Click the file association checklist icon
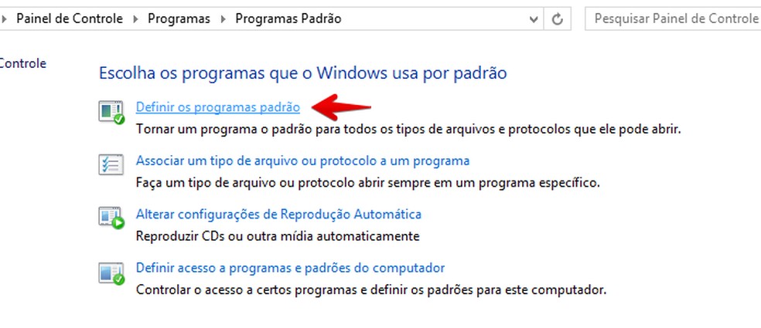The width and height of the screenshot is (761, 328). [x=111, y=164]
